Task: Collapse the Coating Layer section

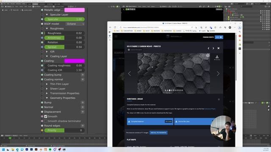Action: tap(47, 56)
